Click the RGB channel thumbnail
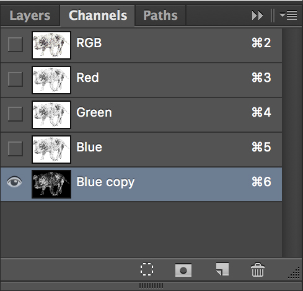The image size is (303, 291). pos(51,45)
